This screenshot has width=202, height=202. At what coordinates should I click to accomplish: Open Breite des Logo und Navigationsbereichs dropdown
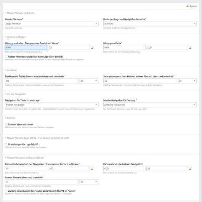(150, 24)
